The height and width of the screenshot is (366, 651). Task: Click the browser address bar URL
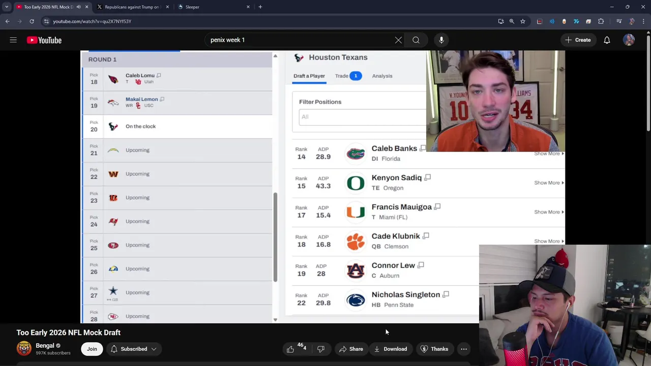(x=92, y=21)
